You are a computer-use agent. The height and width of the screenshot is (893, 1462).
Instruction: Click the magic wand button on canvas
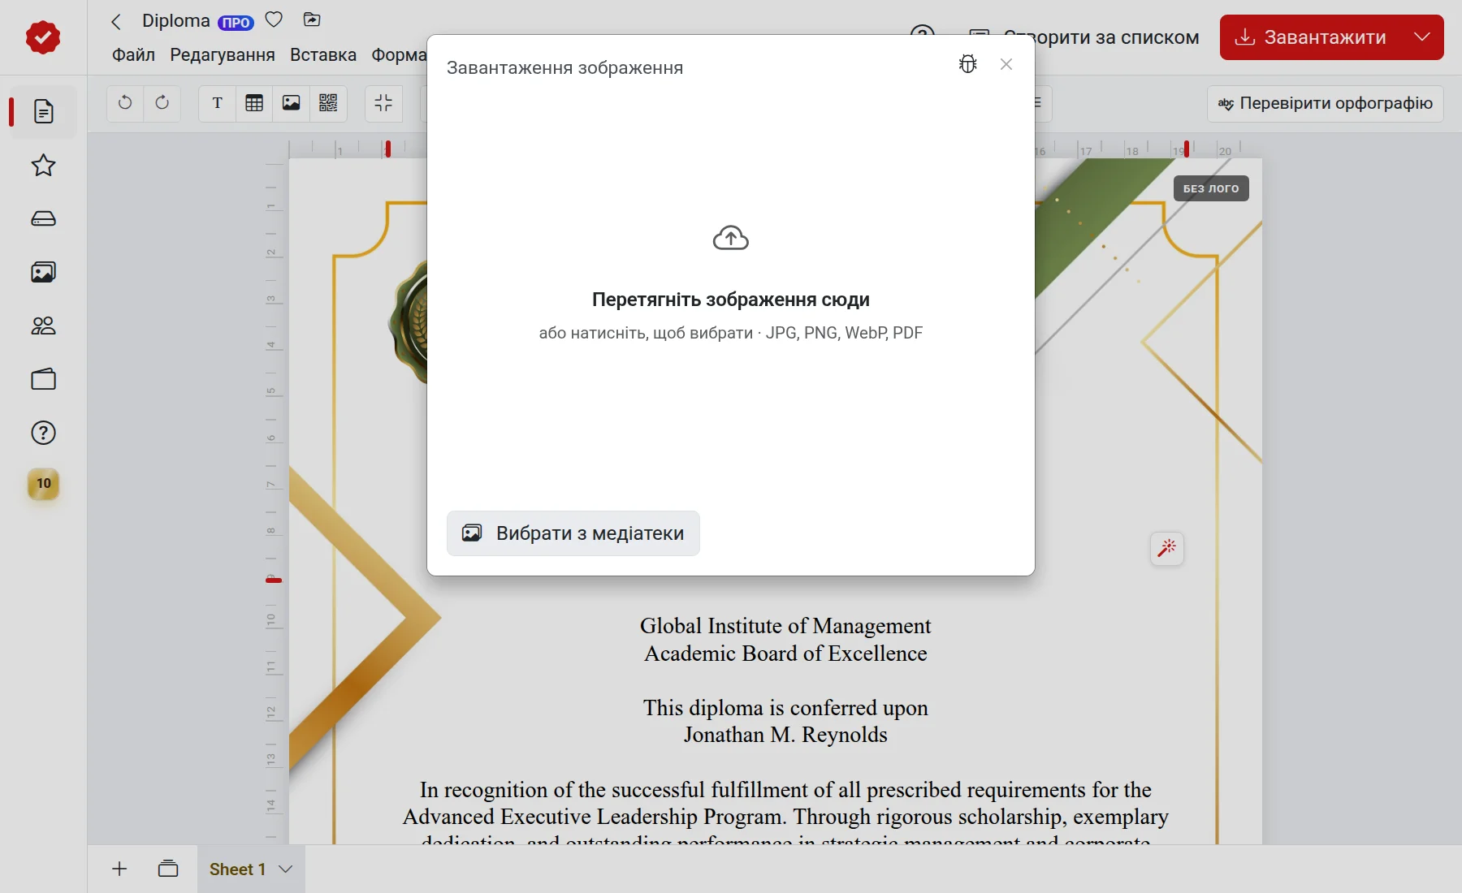(1167, 549)
